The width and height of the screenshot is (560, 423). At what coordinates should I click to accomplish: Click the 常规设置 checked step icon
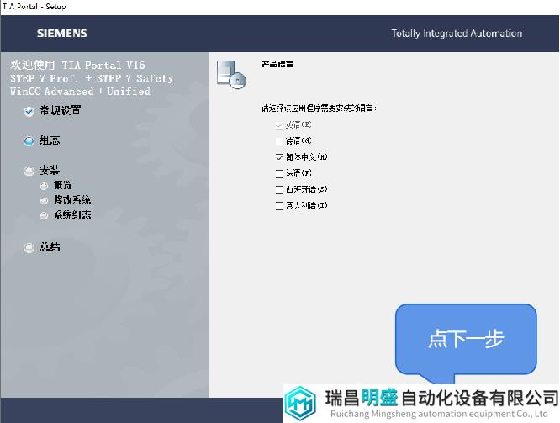[x=29, y=112]
